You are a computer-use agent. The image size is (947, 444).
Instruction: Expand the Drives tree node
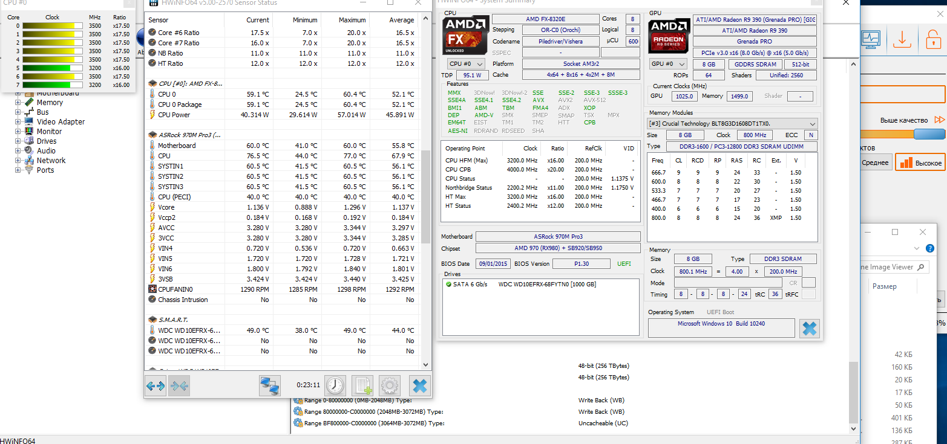(x=18, y=141)
